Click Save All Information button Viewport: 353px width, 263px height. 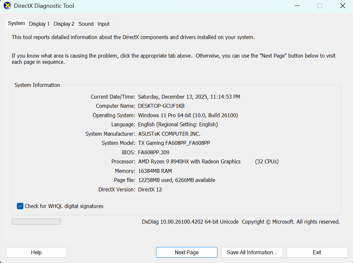[252, 252]
